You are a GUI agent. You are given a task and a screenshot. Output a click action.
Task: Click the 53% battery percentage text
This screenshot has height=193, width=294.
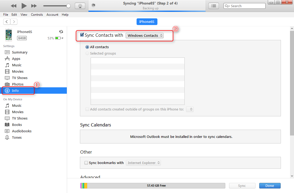click(51, 38)
